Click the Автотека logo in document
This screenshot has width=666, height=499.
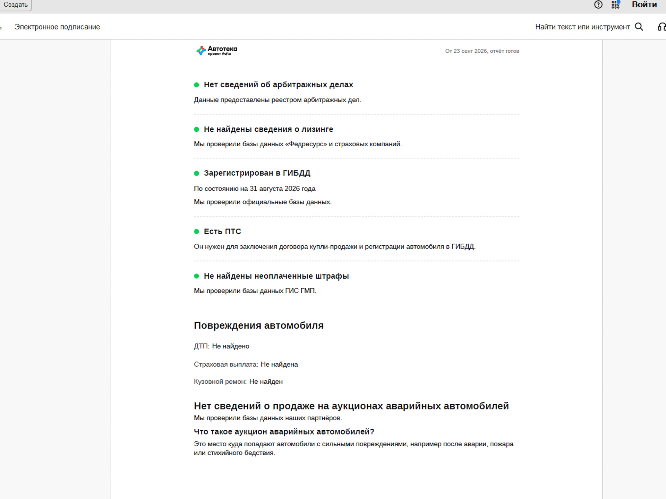(217, 51)
